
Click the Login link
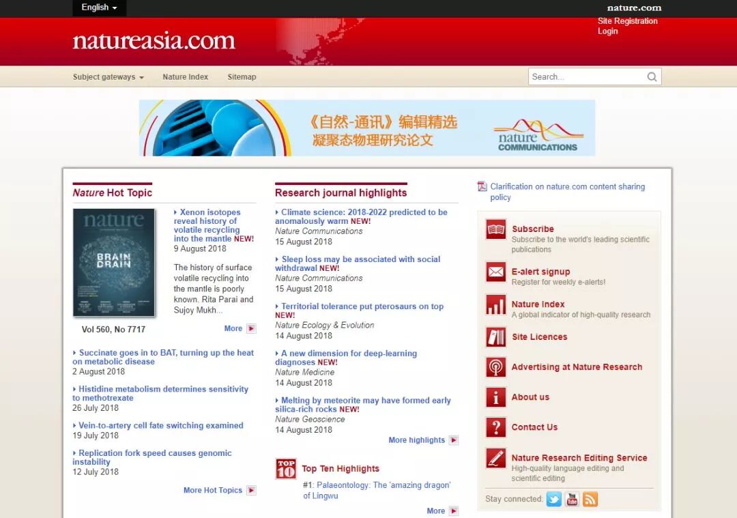(607, 31)
